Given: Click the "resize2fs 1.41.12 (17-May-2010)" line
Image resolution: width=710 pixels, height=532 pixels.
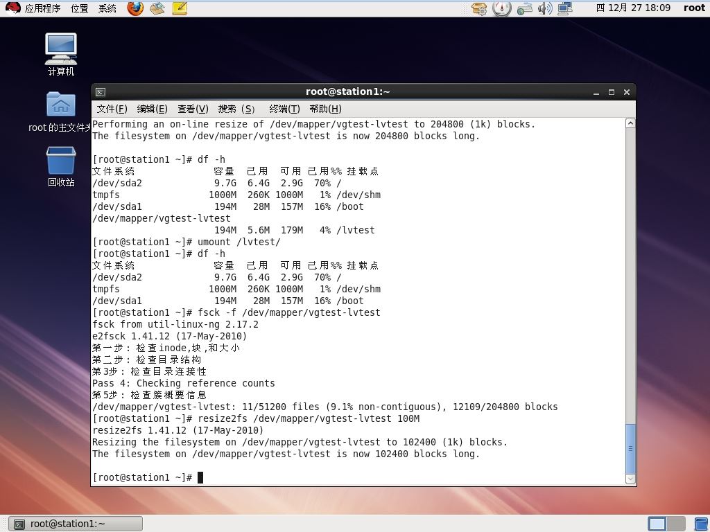Looking at the screenshot, I should pyautogui.click(x=177, y=430).
